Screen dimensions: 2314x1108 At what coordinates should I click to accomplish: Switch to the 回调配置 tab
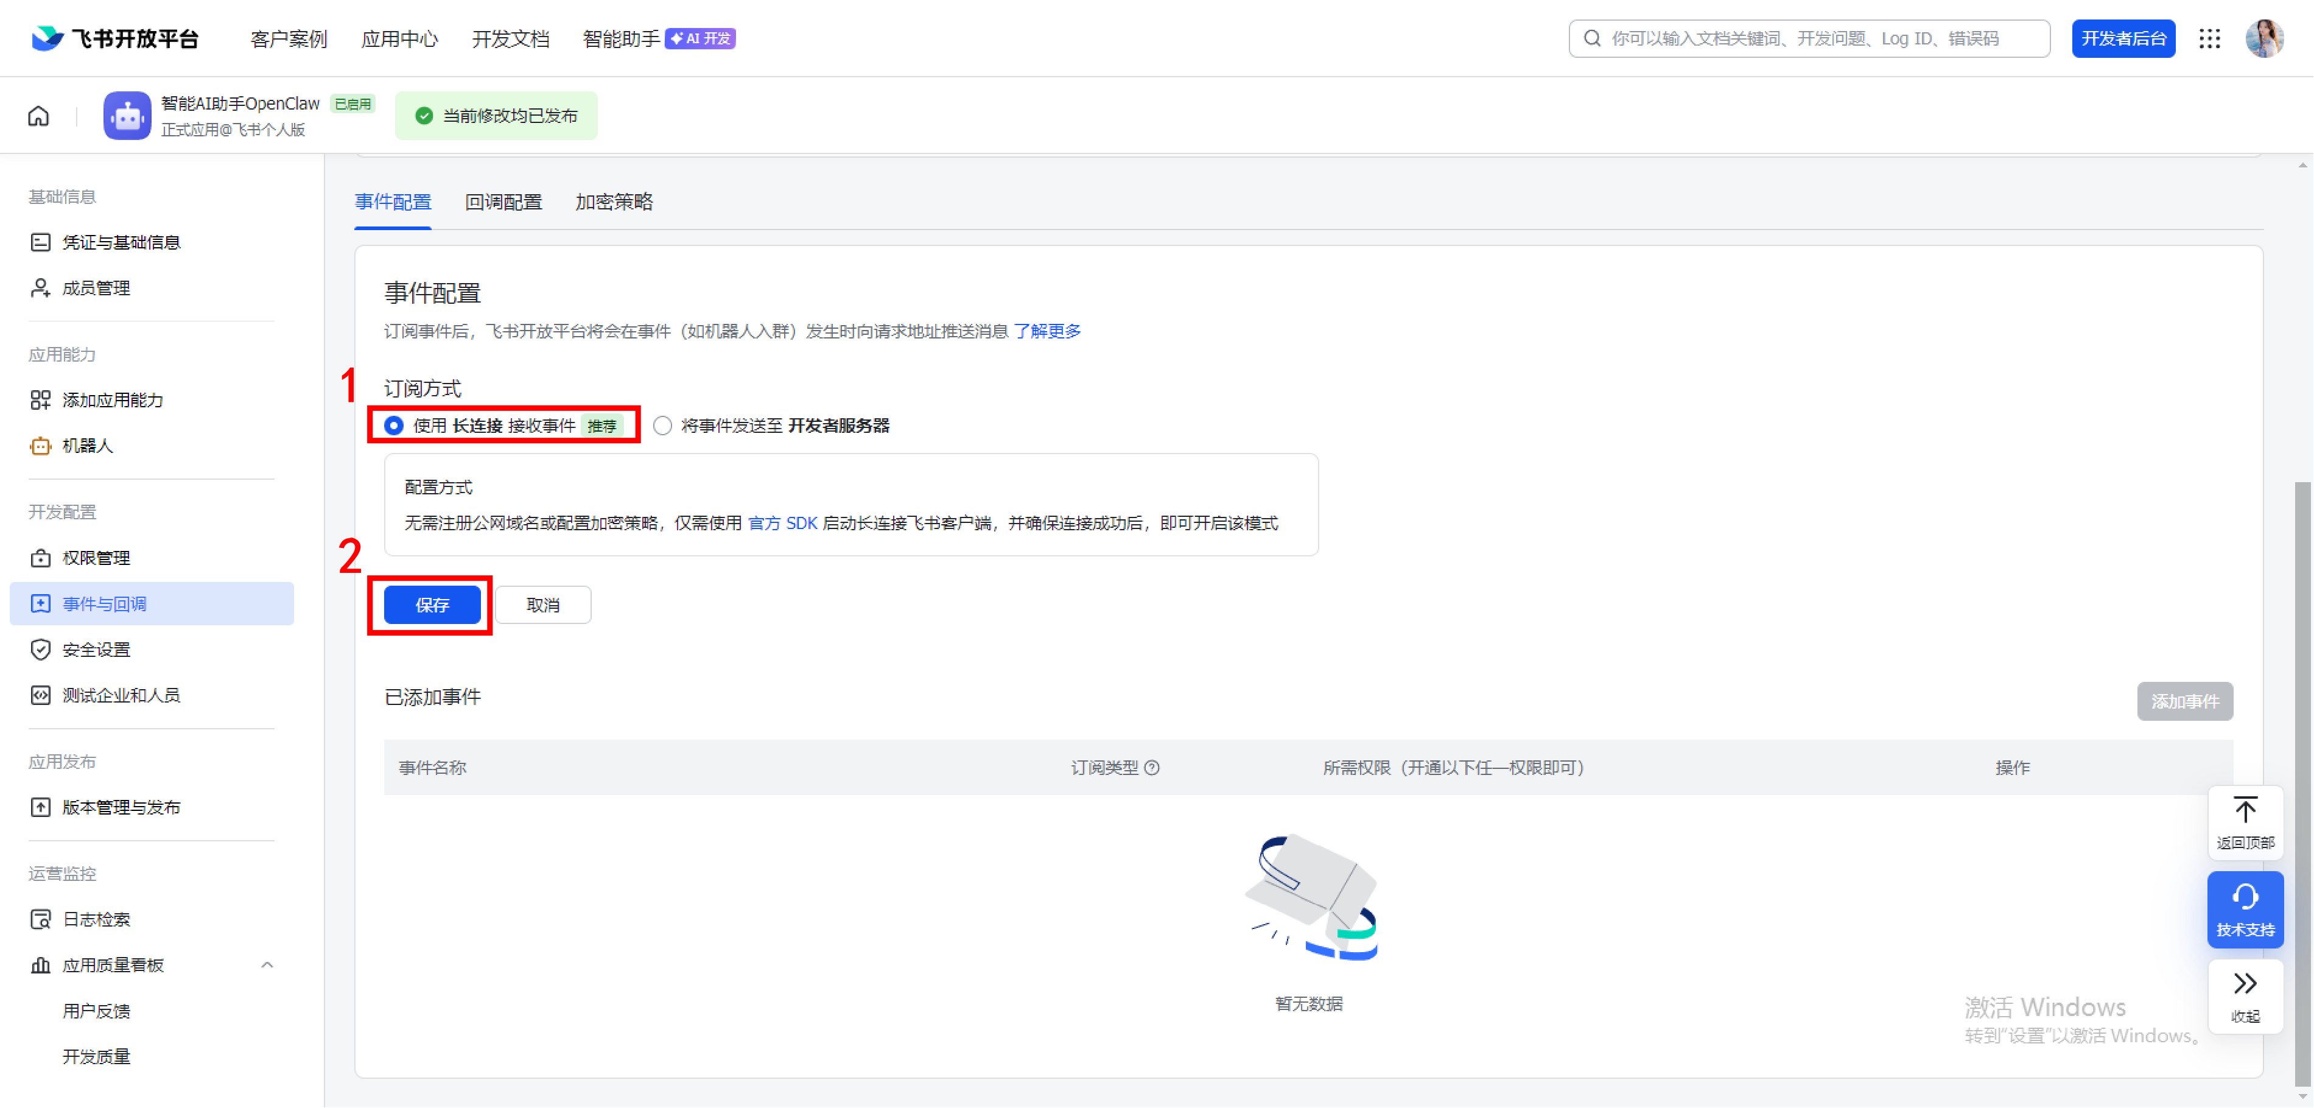503,202
